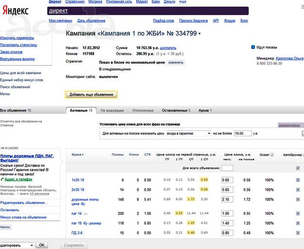
Task: Click 'Заказ отчетов' in sidebar
Action: 11,52
